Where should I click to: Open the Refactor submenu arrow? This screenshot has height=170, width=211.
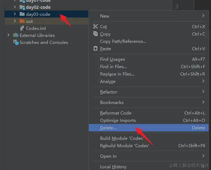(203, 92)
